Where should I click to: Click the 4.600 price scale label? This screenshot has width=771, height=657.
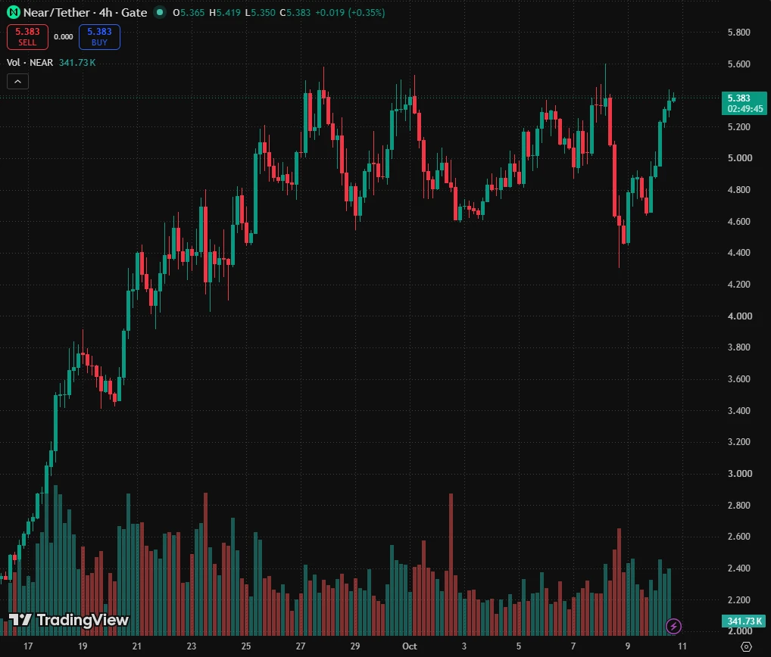739,221
